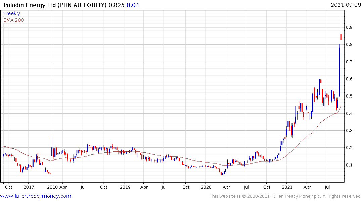The image size is (361, 201).
Task: Select the 0.7 price axis label
Action: point(349,62)
